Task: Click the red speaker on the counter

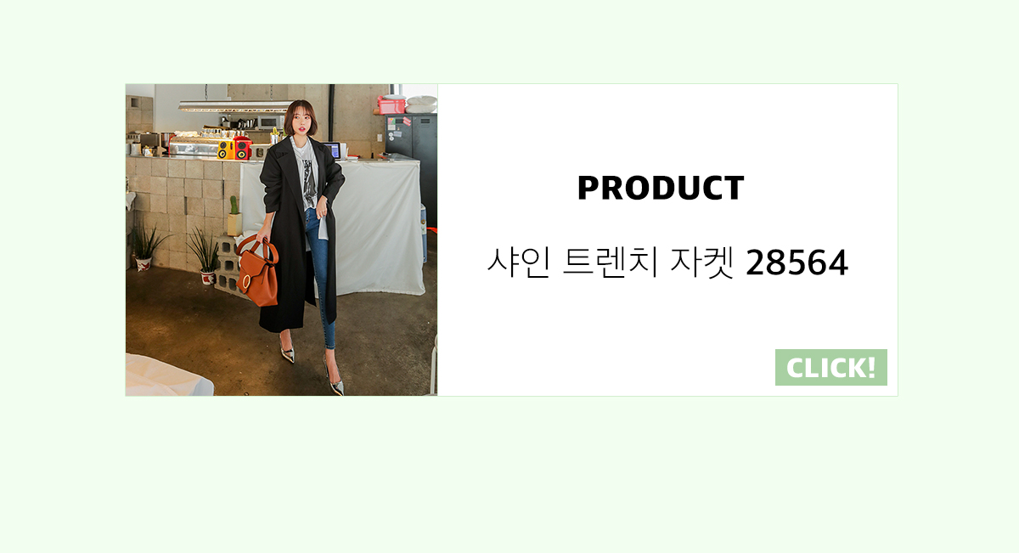Action: tap(243, 150)
